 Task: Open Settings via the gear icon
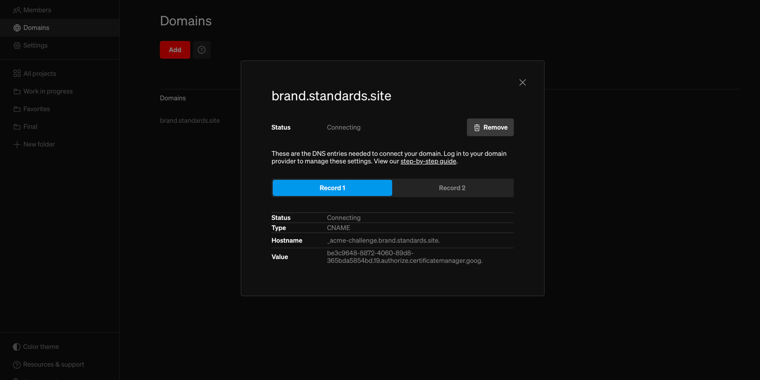[17, 45]
